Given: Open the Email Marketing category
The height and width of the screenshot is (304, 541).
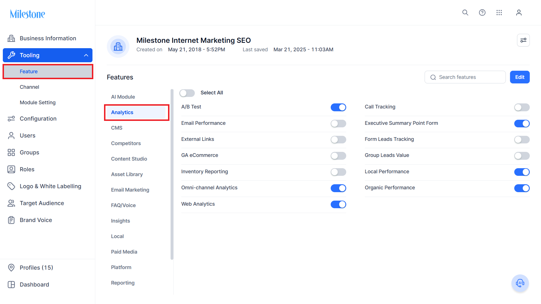Looking at the screenshot, I should (130, 190).
